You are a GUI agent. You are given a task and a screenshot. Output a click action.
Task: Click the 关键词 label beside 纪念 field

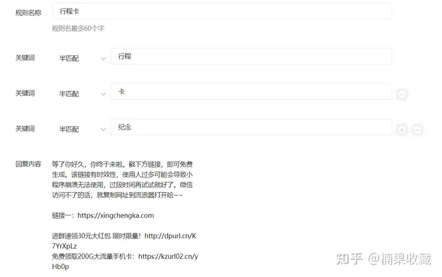[x=25, y=128]
